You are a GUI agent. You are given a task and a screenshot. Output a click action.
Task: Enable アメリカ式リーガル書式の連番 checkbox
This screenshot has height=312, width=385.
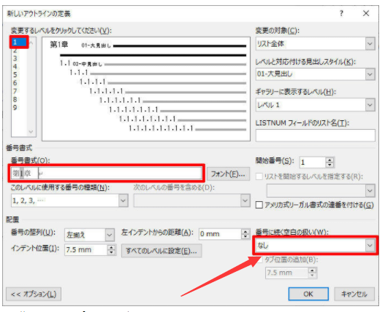(x=259, y=205)
